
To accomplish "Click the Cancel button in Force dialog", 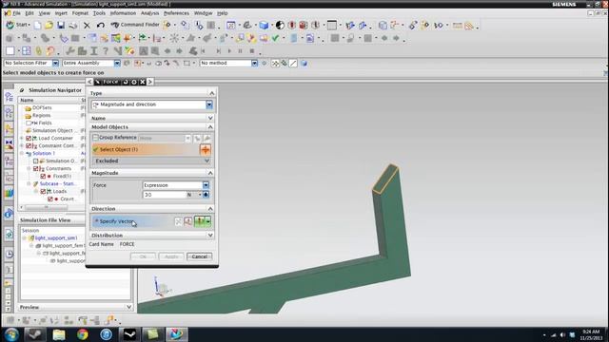I will point(199,256).
